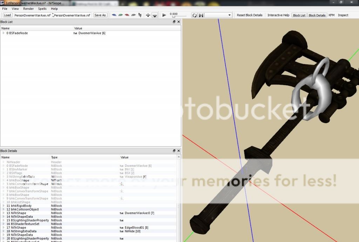Open the Help menu

tap(54, 9)
